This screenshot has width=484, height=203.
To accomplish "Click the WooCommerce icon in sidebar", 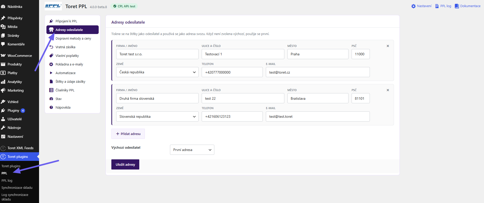I will pyautogui.click(x=3, y=56).
